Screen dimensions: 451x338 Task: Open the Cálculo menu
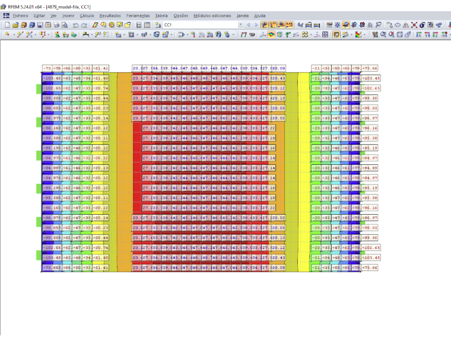point(87,16)
